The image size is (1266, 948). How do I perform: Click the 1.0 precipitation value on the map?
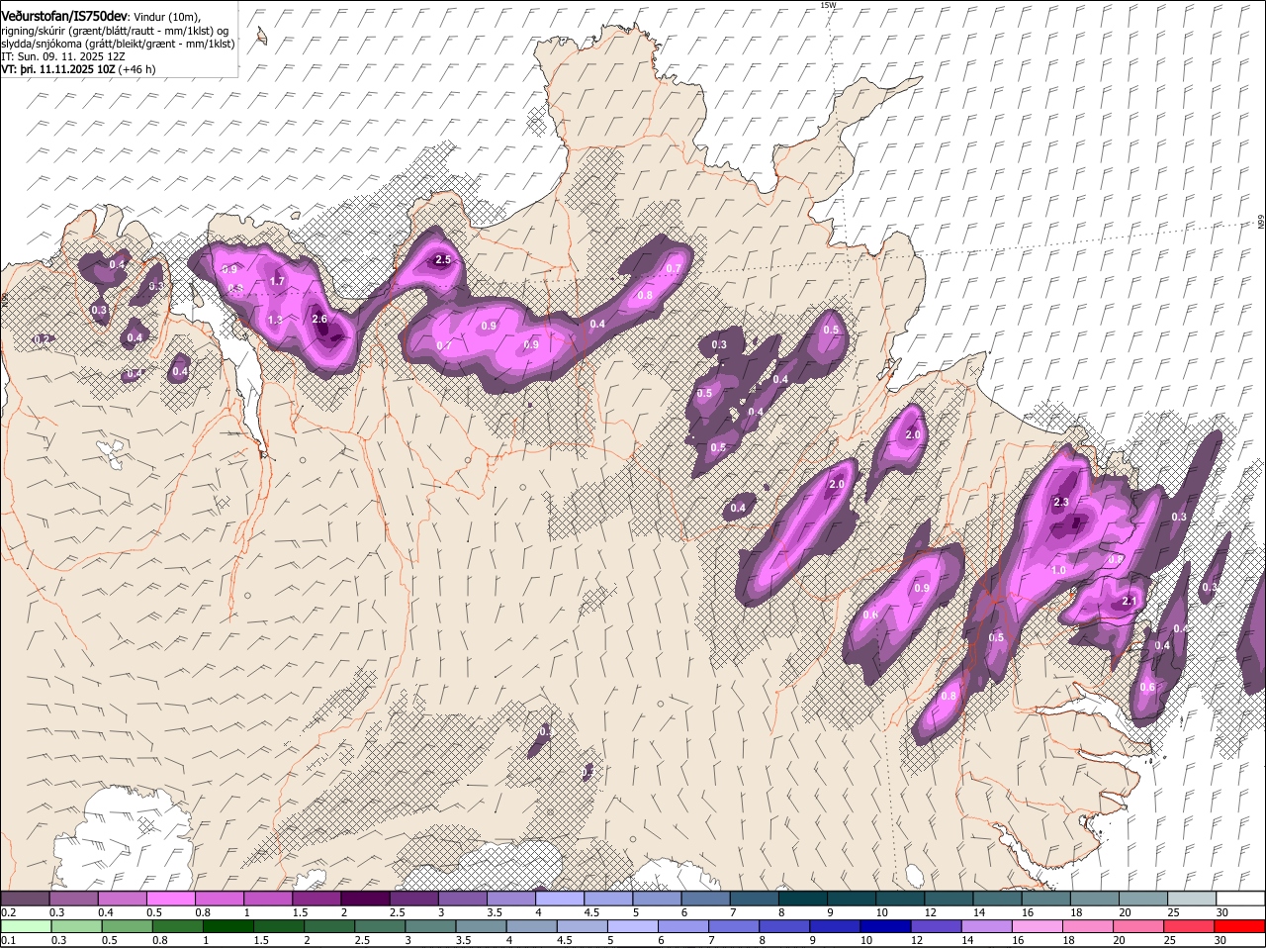1058,571
